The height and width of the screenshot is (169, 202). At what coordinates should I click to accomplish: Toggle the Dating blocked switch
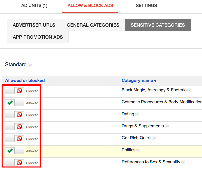15,115
